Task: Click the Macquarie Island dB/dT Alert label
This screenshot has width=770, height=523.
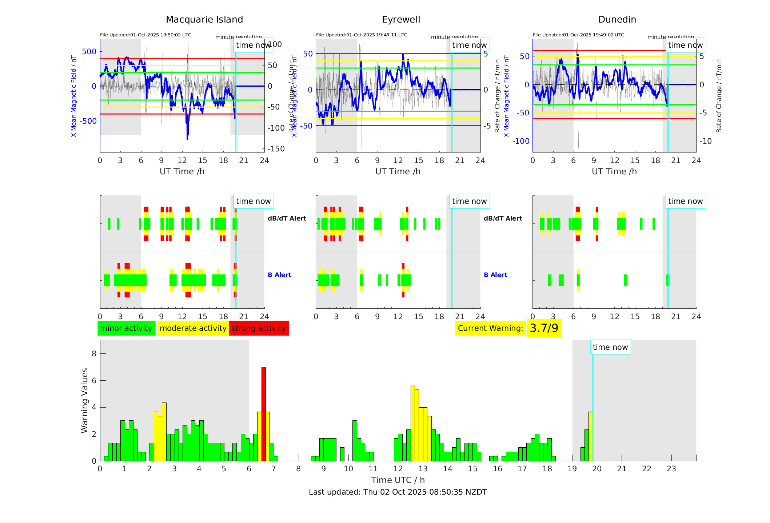Action: tap(287, 218)
